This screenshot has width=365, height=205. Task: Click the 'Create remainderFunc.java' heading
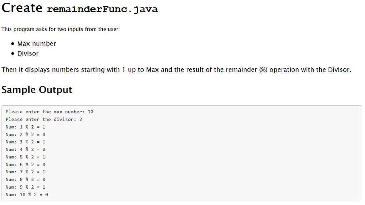point(79,8)
